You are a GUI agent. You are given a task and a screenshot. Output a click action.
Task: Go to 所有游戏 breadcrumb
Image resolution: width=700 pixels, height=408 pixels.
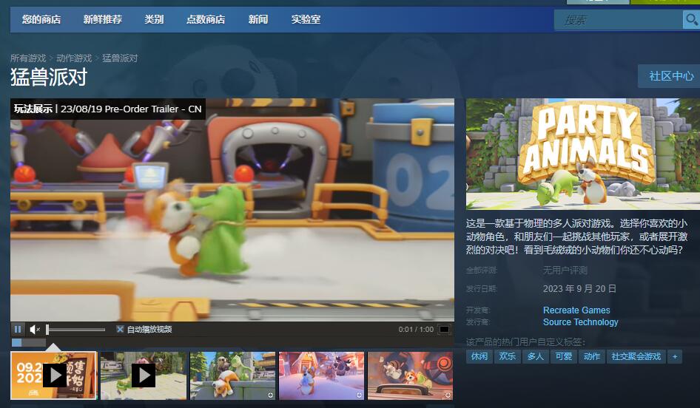(28, 58)
